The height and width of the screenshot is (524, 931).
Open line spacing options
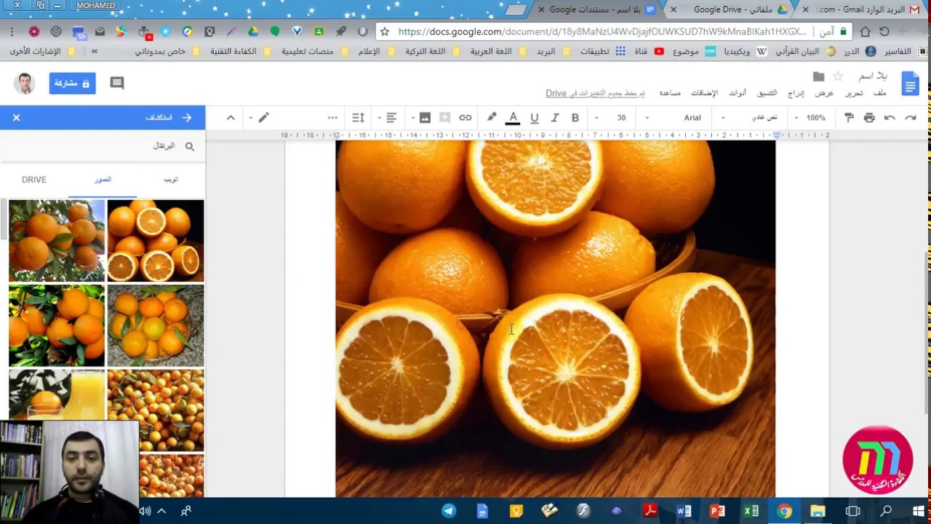(358, 118)
